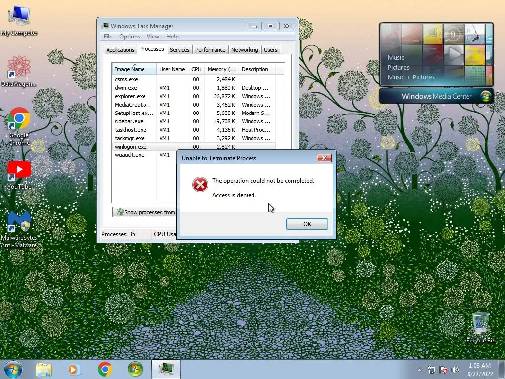Select the wuauclt.exe process
The width and height of the screenshot is (505, 379).
coord(144,154)
